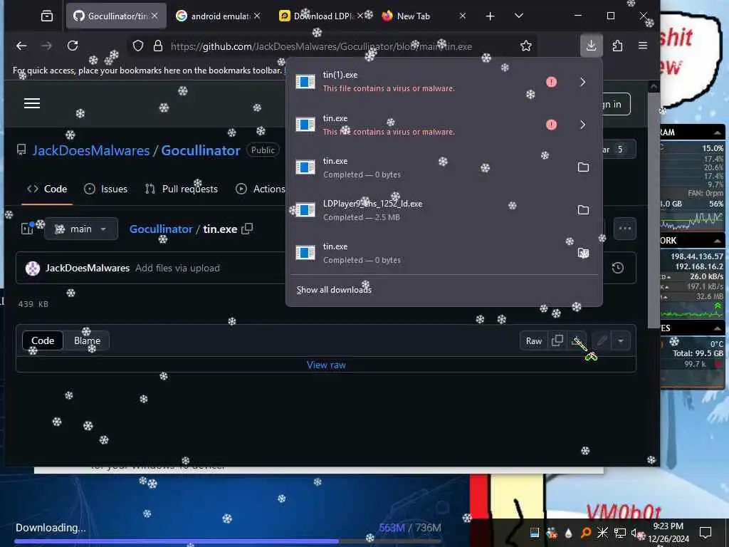Select the Blame view toggle
729x547 pixels.
[x=87, y=341]
